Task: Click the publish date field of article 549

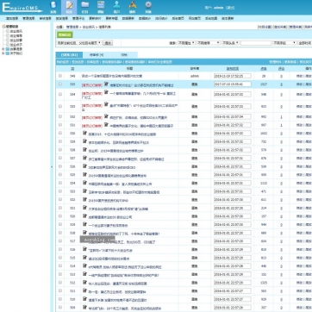Action: pos(233,76)
